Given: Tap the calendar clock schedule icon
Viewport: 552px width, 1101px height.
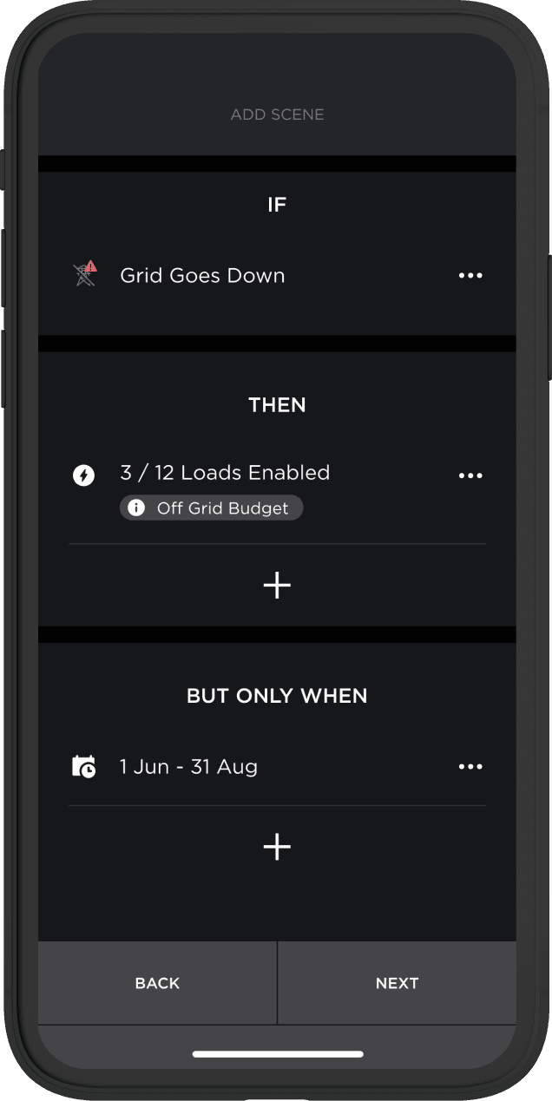Looking at the screenshot, I should (83, 767).
